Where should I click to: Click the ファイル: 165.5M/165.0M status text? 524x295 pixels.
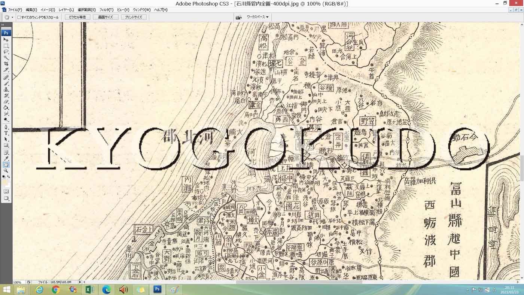(x=55, y=282)
